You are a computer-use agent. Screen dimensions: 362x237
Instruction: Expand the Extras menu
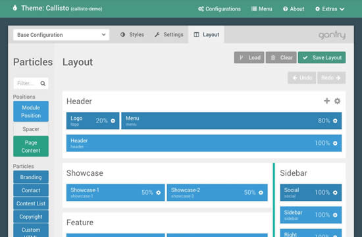coord(330,9)
